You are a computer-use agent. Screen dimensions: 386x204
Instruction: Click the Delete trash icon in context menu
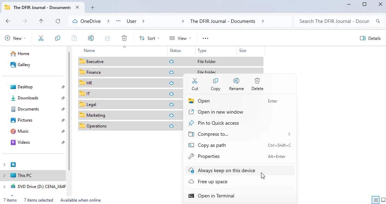pos(257,81)
